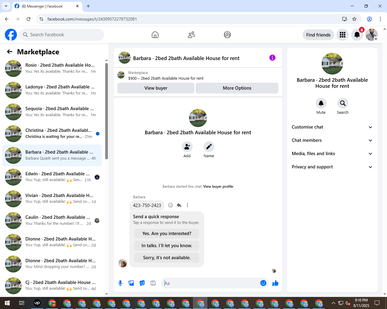387x309 pixels.
Task: Open the Windows Start menu
Action: (x=7, y=303)
